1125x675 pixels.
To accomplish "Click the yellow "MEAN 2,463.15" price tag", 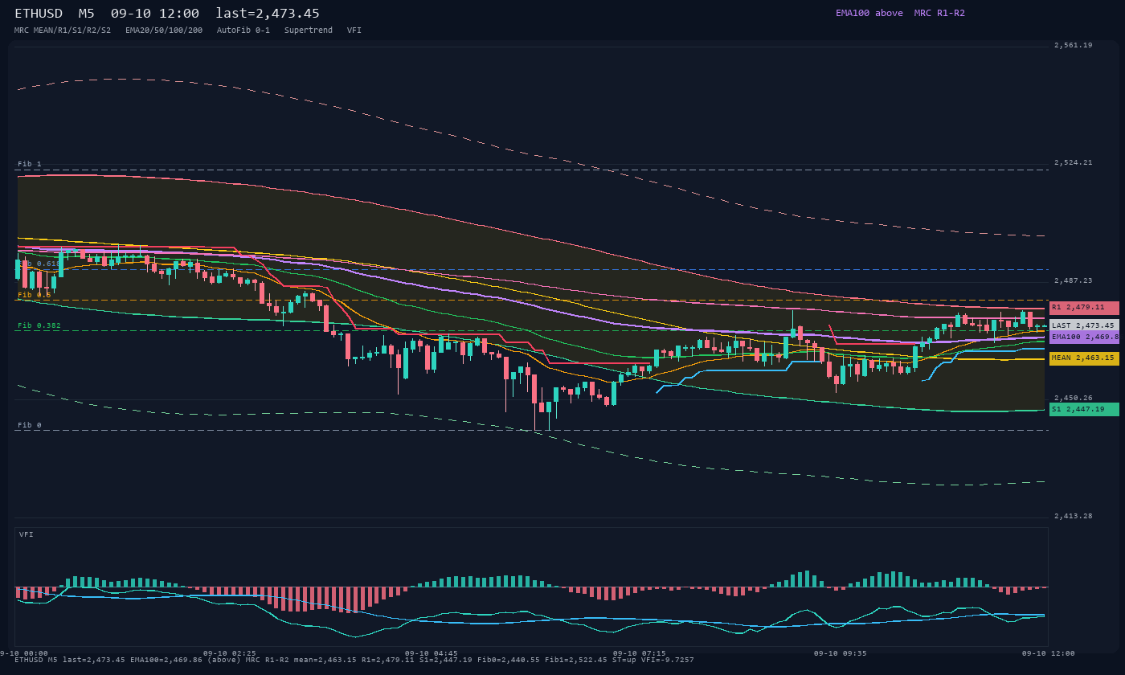I will point(1084,358).
